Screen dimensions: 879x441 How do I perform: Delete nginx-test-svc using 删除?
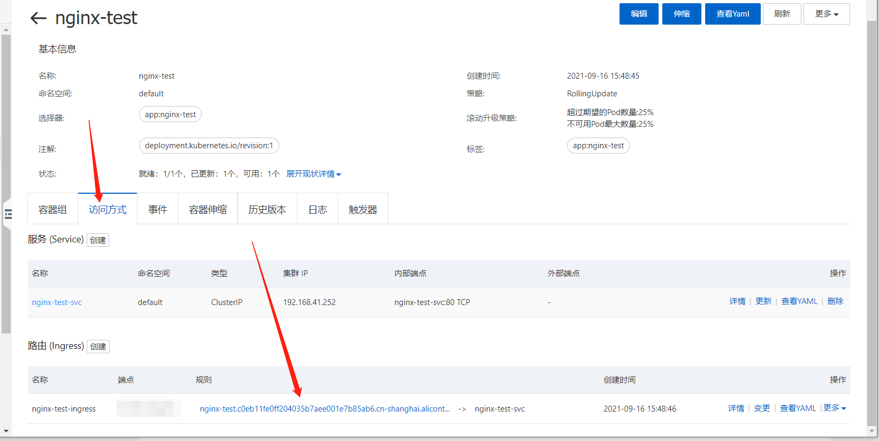(835, 301)
